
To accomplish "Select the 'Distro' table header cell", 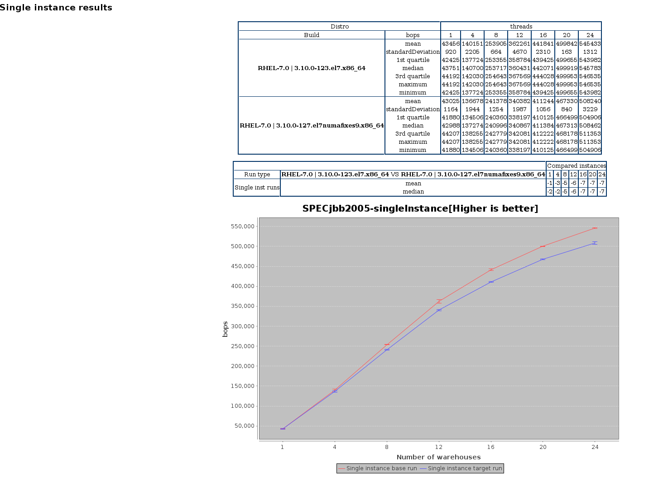I will pyautogui.click(x=340, y=27).
